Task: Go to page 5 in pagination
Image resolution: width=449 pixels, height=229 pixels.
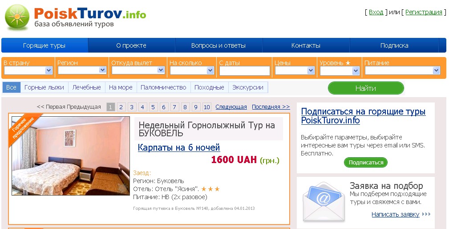Action: pos(153,107)
